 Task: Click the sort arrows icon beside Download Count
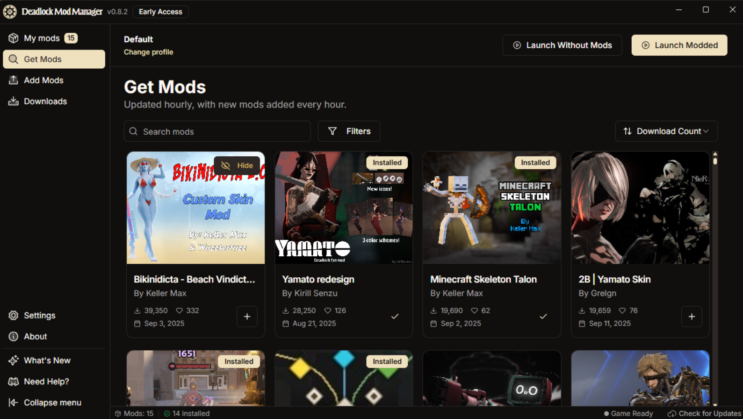pyautogui.click(x=628, y=131)
